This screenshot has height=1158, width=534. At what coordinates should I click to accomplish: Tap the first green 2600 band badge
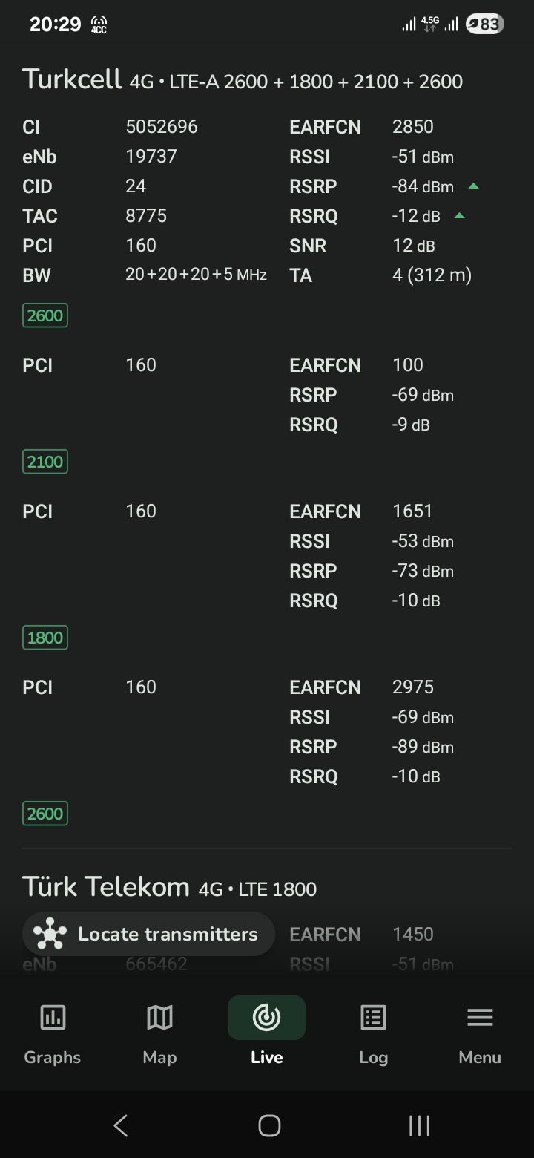[x=45, y=315]
